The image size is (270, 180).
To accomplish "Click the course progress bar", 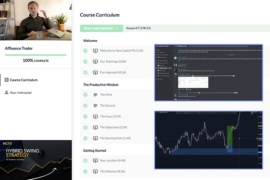I will coord(36,55).
